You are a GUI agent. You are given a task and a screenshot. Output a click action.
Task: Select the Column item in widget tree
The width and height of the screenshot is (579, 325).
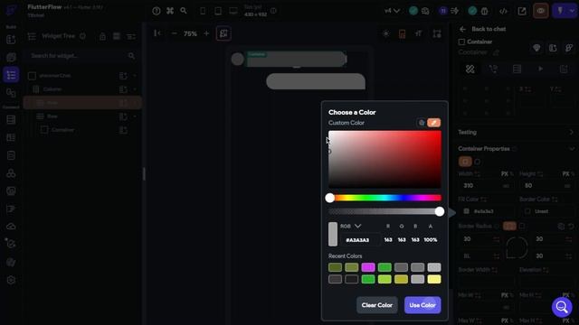[x=52, y=89]
